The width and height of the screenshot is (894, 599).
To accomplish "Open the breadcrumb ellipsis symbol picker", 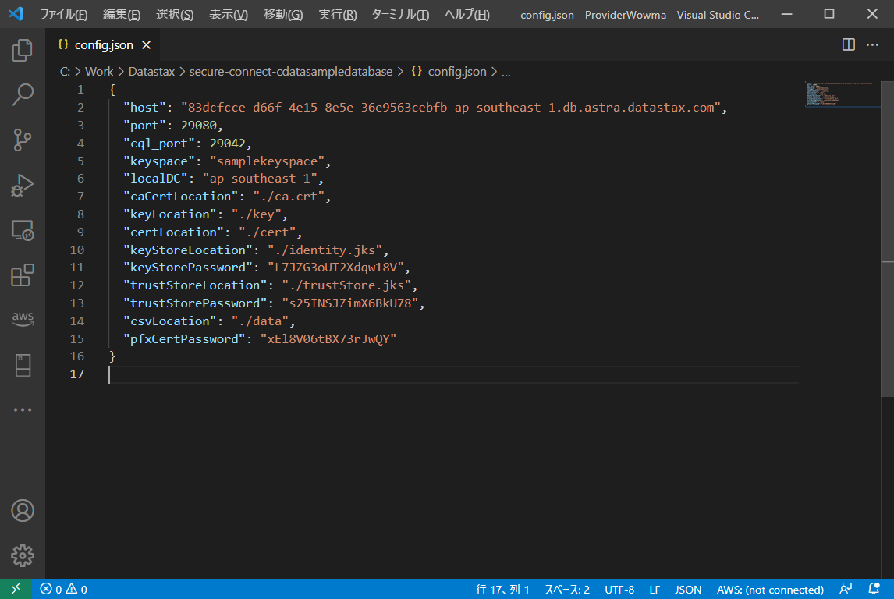I will click(506, 72).
